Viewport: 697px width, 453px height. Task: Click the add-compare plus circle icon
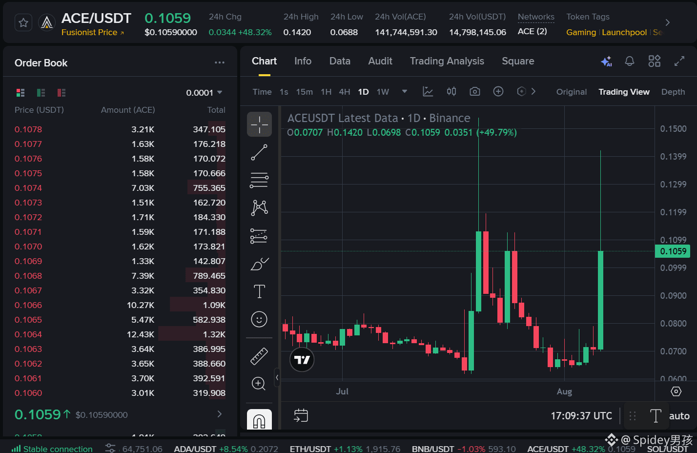(x=498, y=91)
